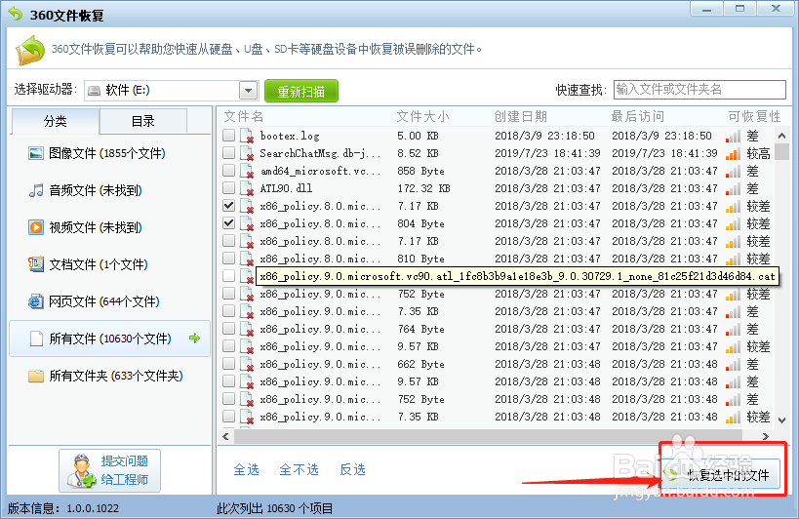Click 全选 to select all files
The image size is (799, 519).
click(246, 469)
